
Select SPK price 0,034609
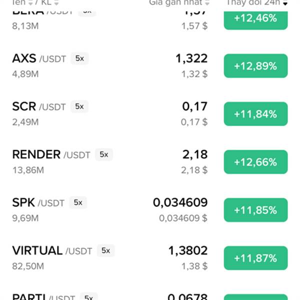(180, 202)
